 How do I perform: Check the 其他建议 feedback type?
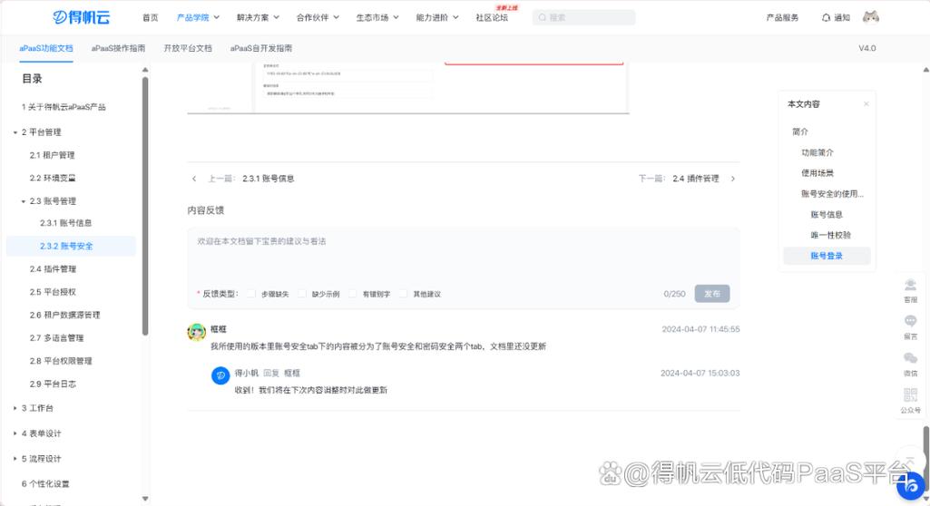tap(404, 294)
